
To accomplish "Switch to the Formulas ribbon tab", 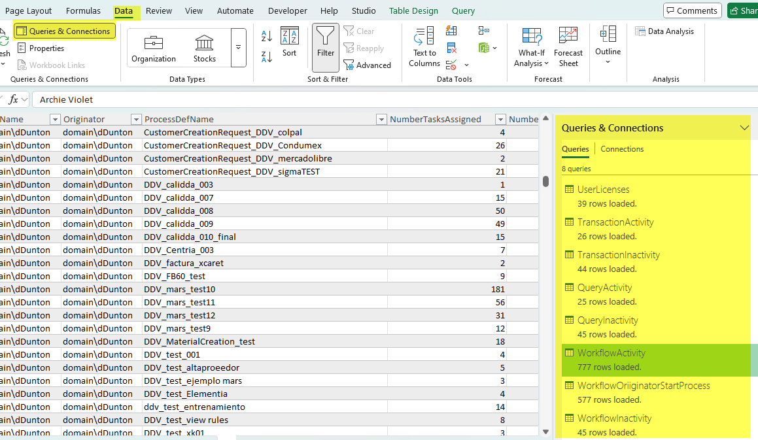I will [83, 10].
